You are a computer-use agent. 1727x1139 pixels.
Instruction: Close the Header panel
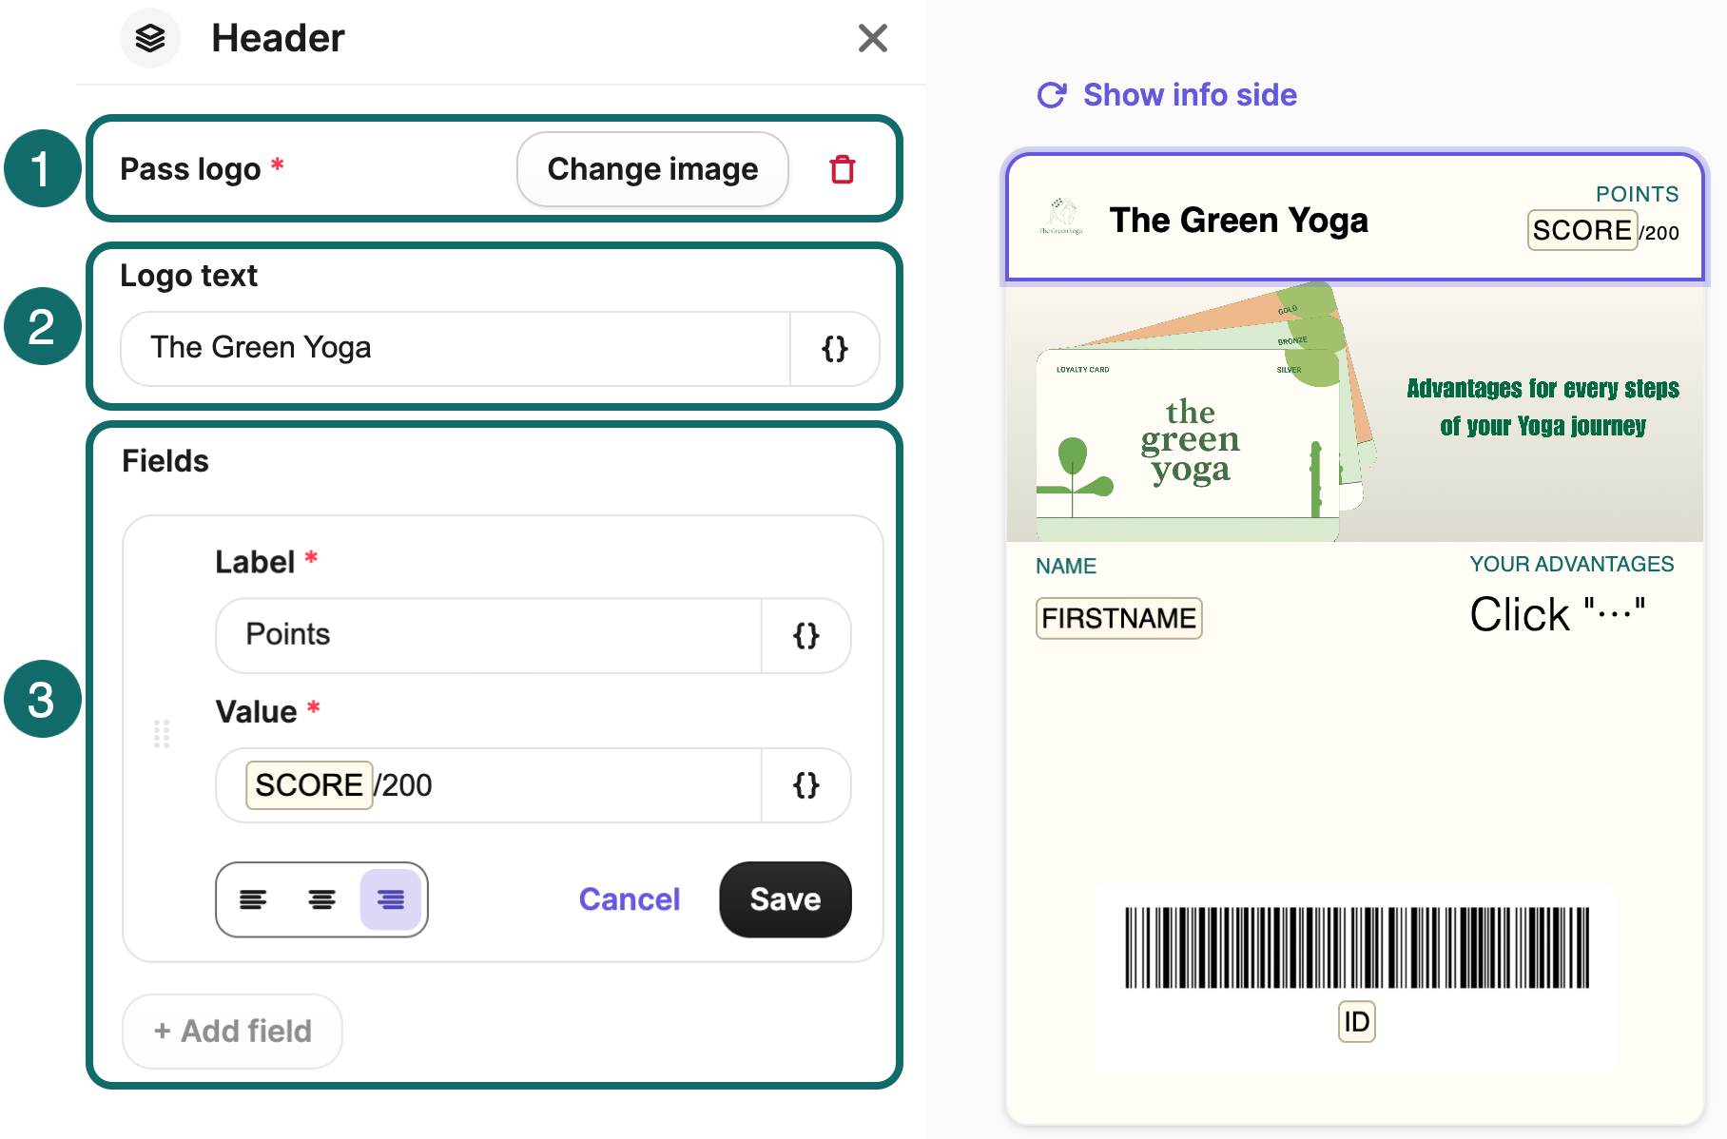coord(872,38)
